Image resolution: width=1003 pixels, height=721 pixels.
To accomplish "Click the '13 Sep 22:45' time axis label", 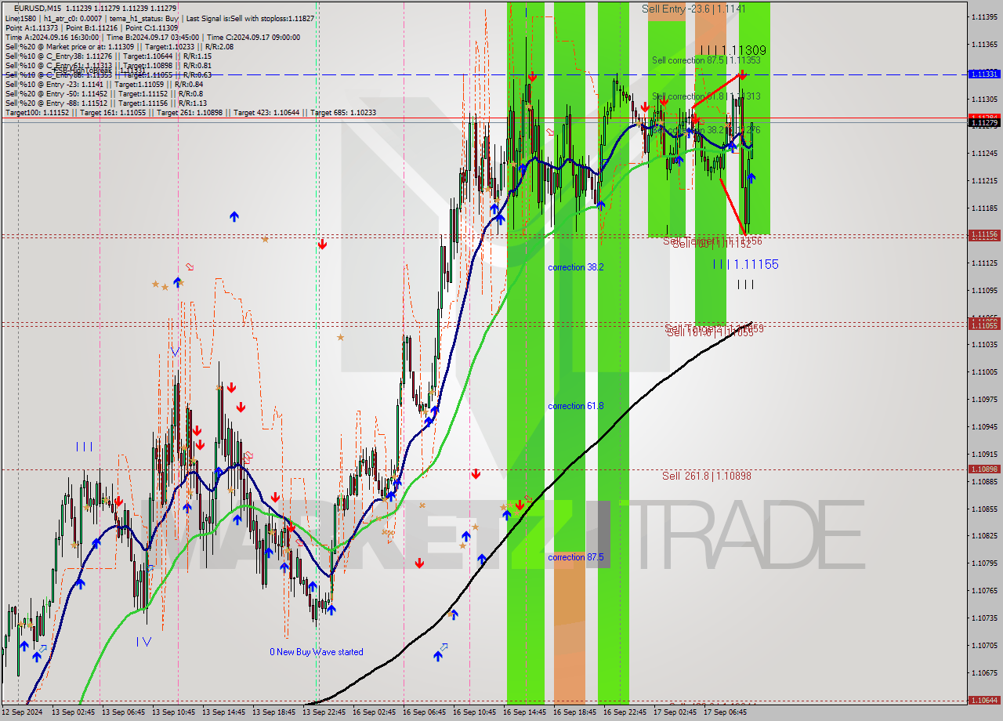I will (x=324, y=712).
